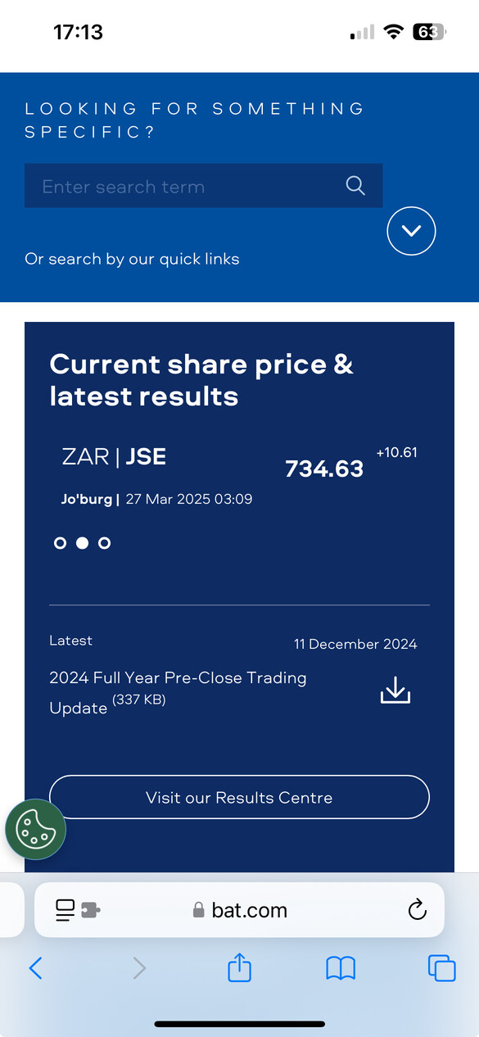Viewport: 479px width, 1037px height.
Task: Tap Or search by our quick links
Action: 132,259
